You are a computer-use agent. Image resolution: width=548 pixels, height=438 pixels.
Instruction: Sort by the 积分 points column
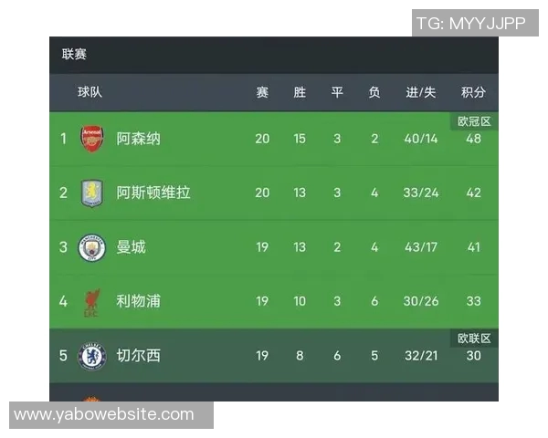click(473, 92)
